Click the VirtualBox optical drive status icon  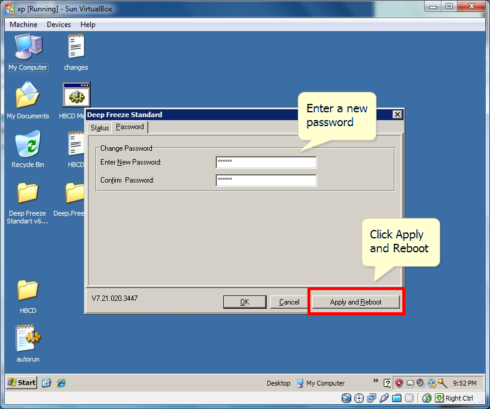coord(358,398)
